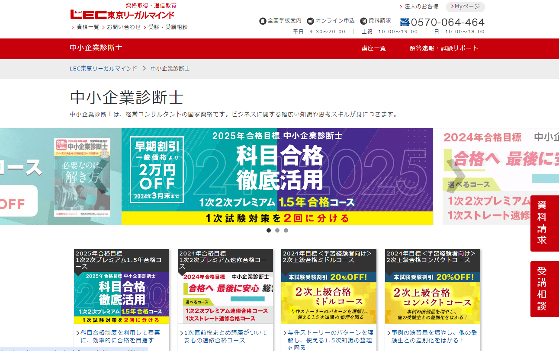Click the 資料請求 document icon in header

[x=363, y=21]
